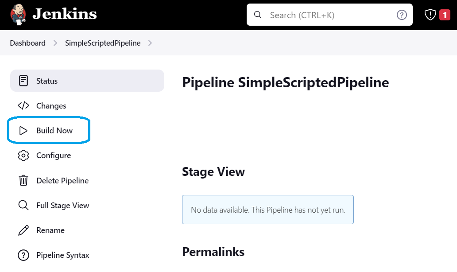Image resolution: width=457 pixels, height=272 pixels.
Task: Click the Configure gear icon
Action: pyautogui.click(x=23, y=155)
